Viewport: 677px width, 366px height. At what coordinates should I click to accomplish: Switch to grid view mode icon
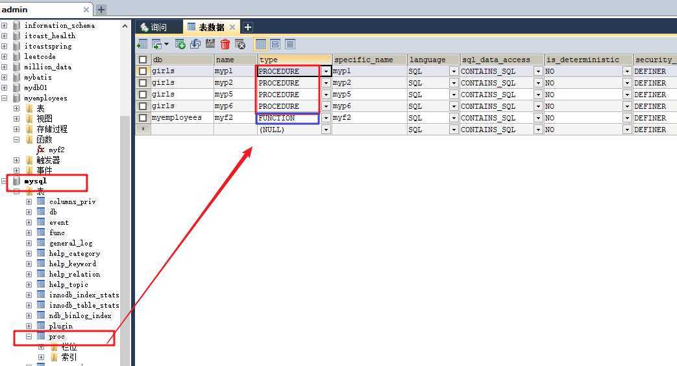[x=261, y=44]
